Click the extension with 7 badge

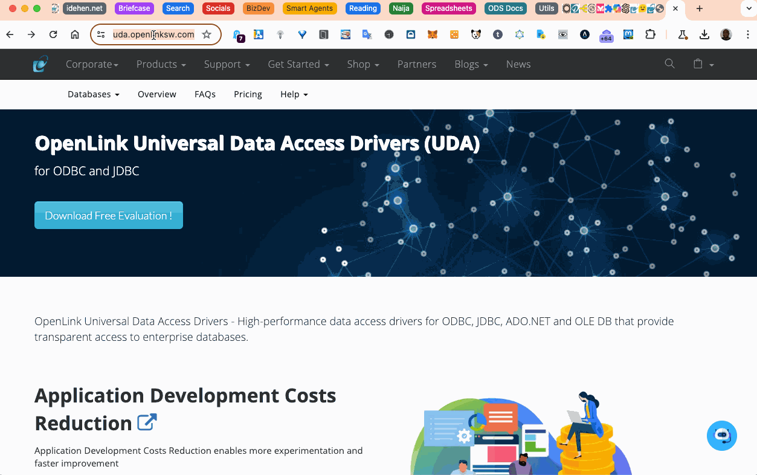[238, 36]
